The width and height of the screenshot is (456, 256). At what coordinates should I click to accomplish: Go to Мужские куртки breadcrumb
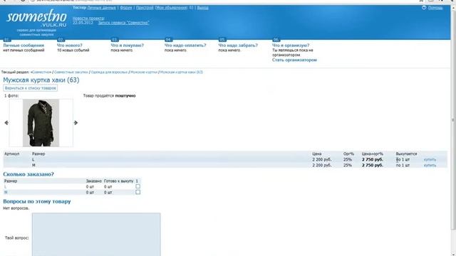pos(144,72)
